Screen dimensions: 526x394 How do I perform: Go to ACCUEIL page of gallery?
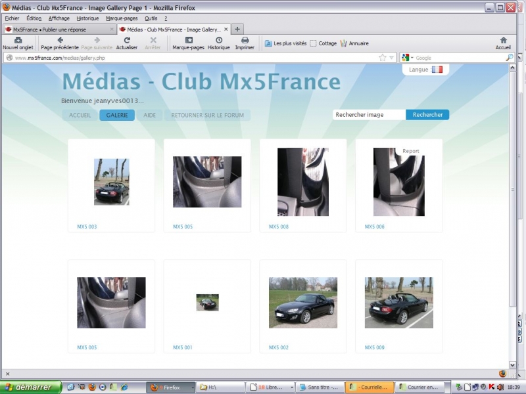(80, 116)
